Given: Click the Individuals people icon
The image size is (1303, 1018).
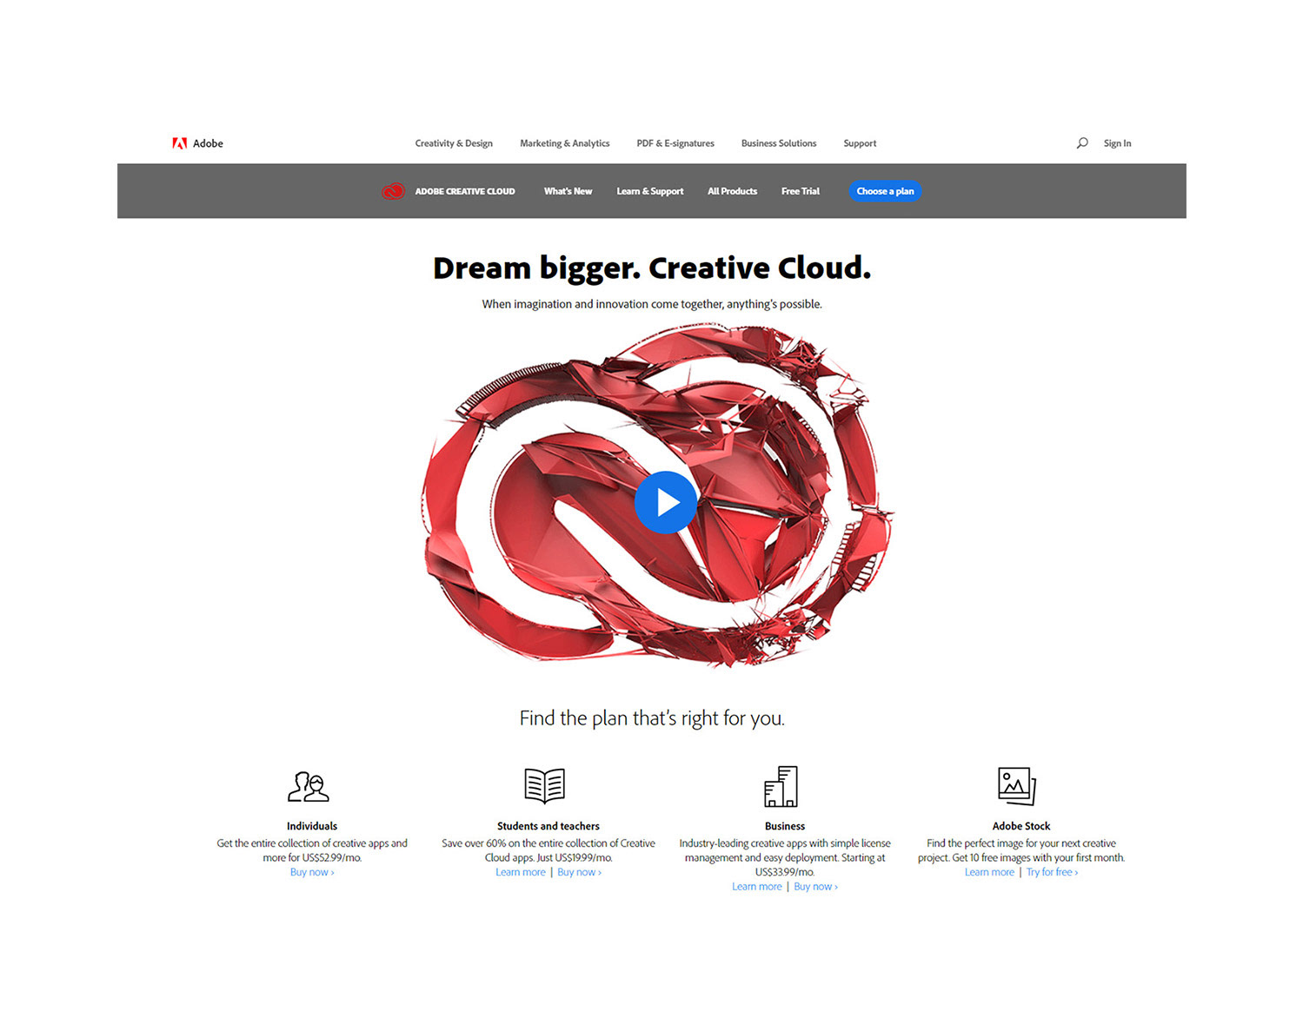Looking at the screenshot, I should coord(309,786).
